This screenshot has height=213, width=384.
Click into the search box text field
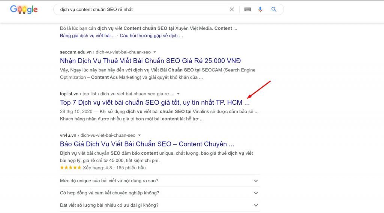coord(142,10)
